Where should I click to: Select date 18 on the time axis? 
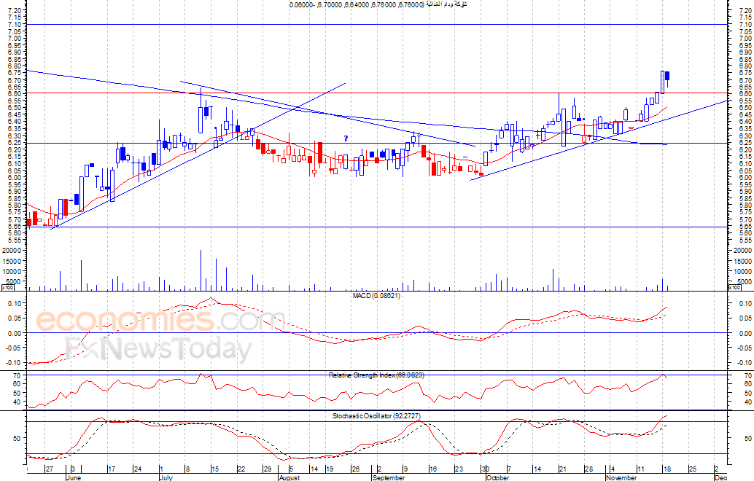point(665,469)
